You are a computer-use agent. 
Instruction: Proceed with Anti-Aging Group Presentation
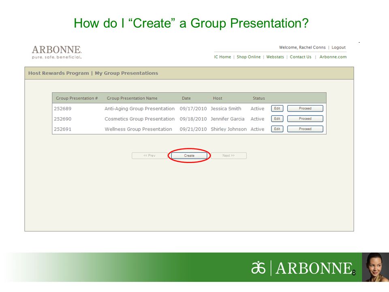pyautogui.click(x=305, y=109)
